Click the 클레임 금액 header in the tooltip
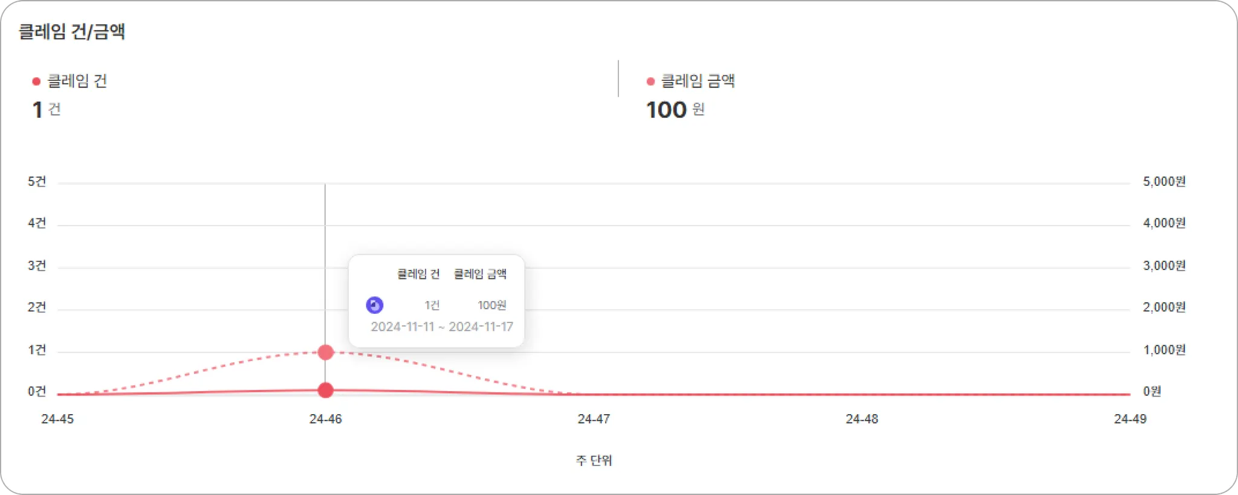Screen dimensions: 1238x495 (480, 274)
